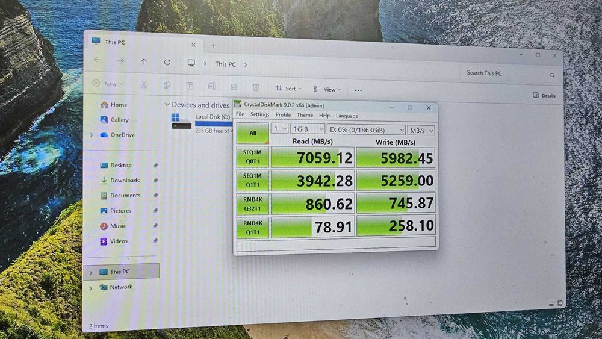Click the monitor icon in address bar
The height and width of the screenshot is (339, 602).
click(x=191, y=63)
